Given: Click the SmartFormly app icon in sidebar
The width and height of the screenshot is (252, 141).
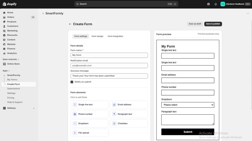Looking at the screenshot, I should (x=4, y=75).
